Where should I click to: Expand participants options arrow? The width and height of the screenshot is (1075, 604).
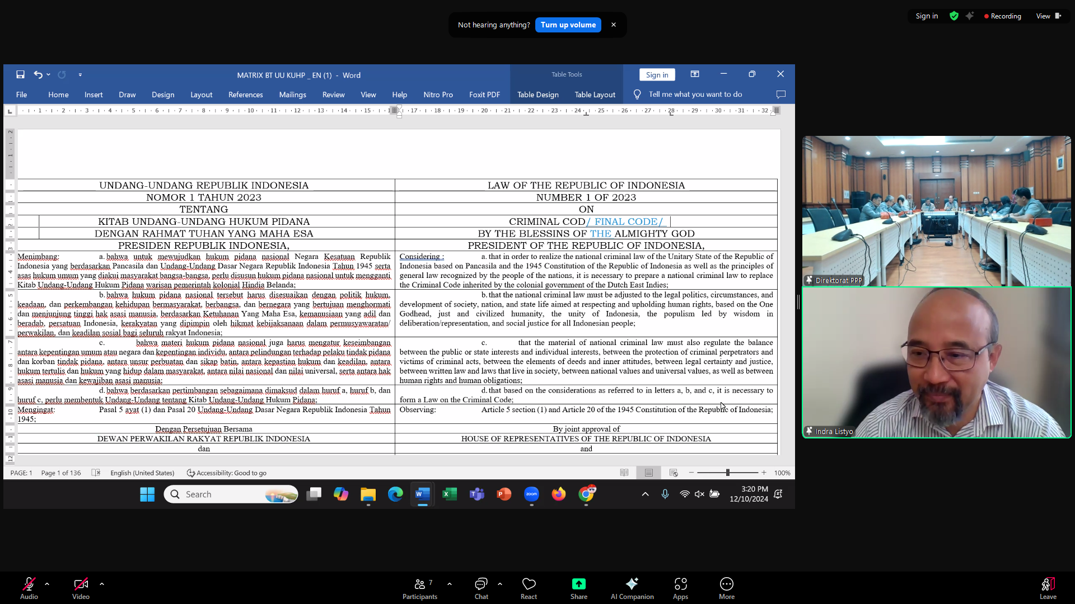point(450,584)
